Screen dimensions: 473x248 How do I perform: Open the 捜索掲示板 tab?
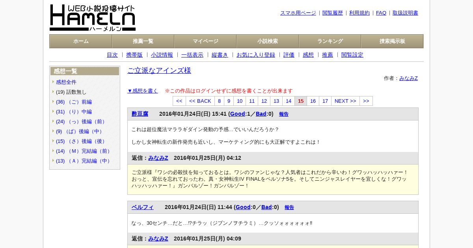click(392, 41)
